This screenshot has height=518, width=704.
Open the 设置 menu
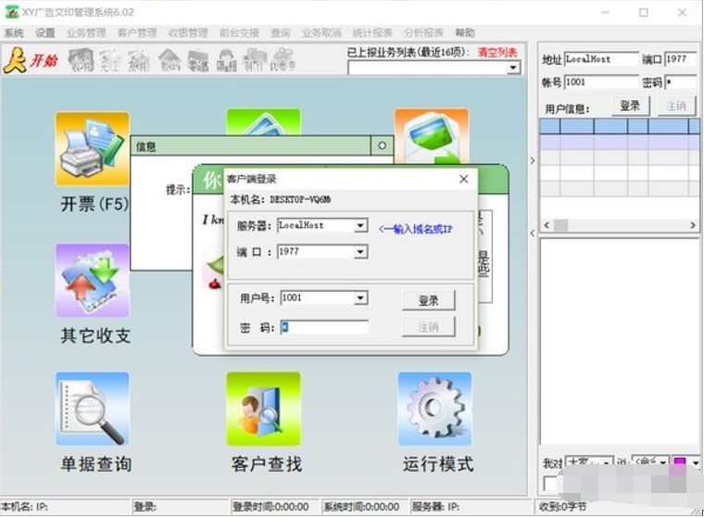pyautogui.click(x=44, y=32)
